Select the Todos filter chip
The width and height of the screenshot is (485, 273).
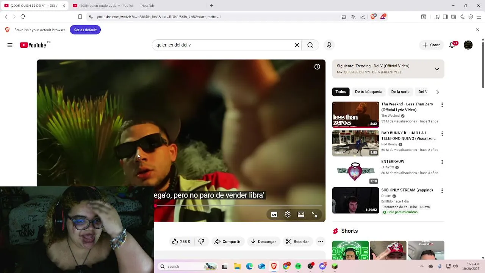341,92
